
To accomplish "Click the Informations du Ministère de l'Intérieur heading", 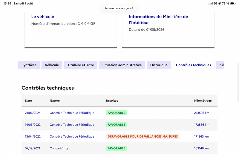I will 158,19.
